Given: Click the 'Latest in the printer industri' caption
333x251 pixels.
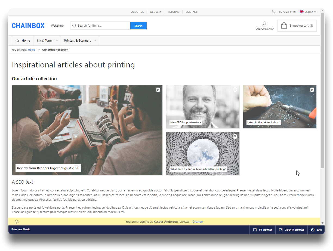Looking at the screenshot, I should pyautogui.click(x=264, y=122).
